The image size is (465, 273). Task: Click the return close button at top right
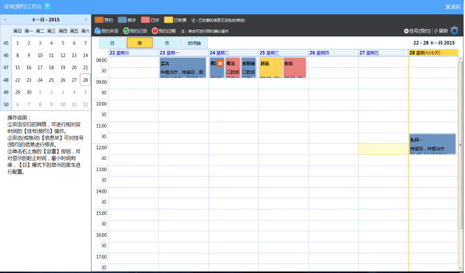(x=453, y=6)
